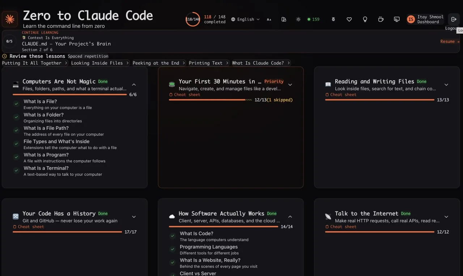
Task: Click the laptop icon of Computers Are Not Magic
Action: tap(16, 85)
